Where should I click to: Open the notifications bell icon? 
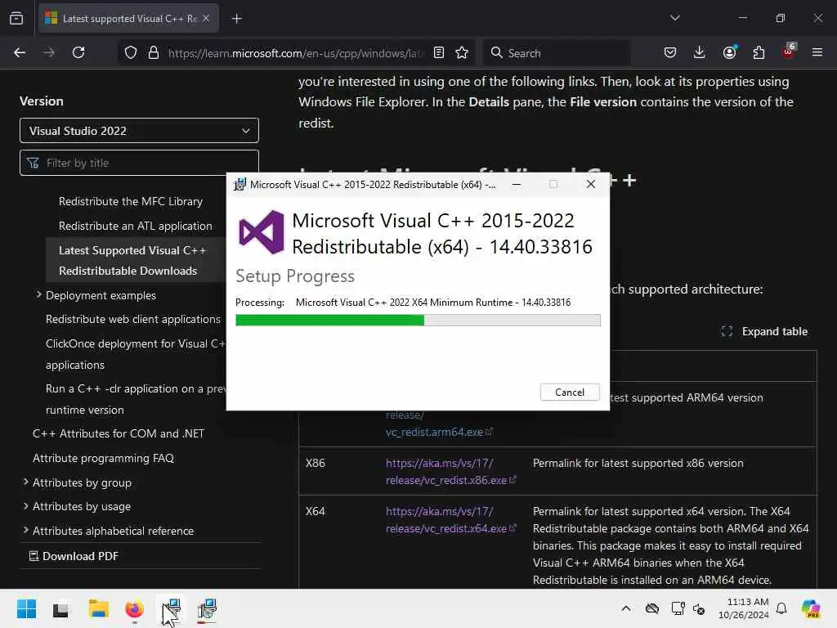tap(781, 608)
